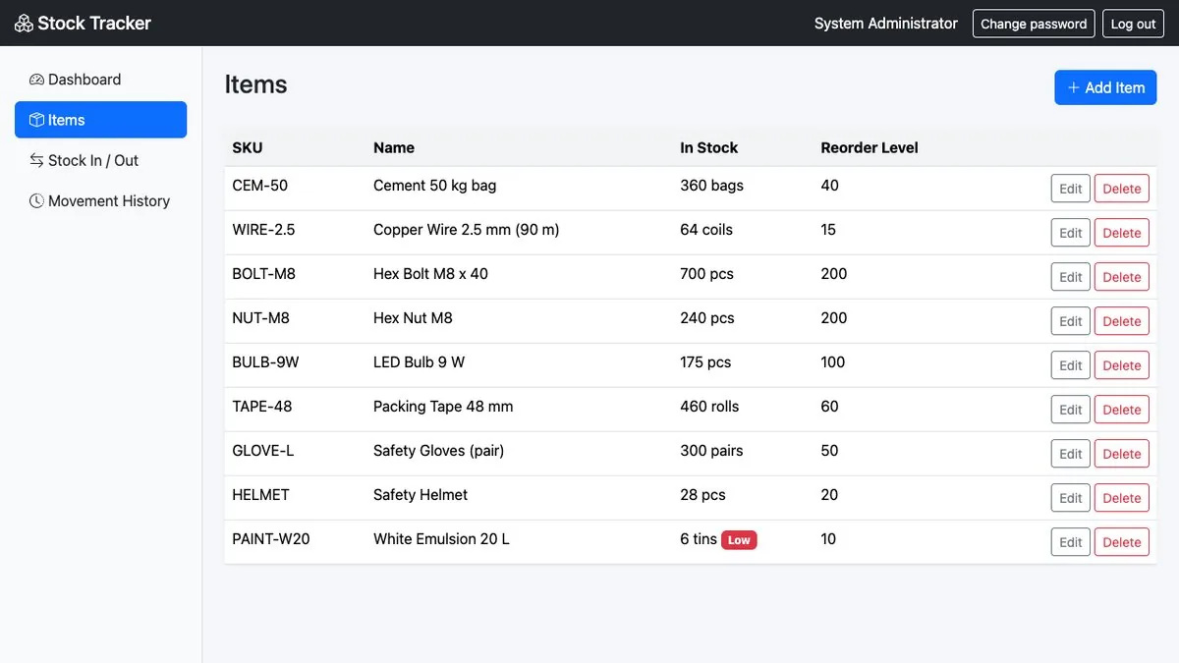Viewport: 1179px width, 663px height.
Task: Click the Movement History clock icon
Action: 36,200
